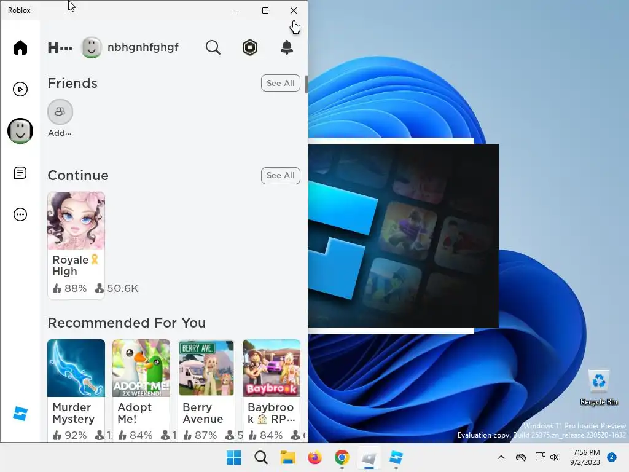
Task: Click the username nbhgnhfghgf text
Action: (x=143, y=47)
